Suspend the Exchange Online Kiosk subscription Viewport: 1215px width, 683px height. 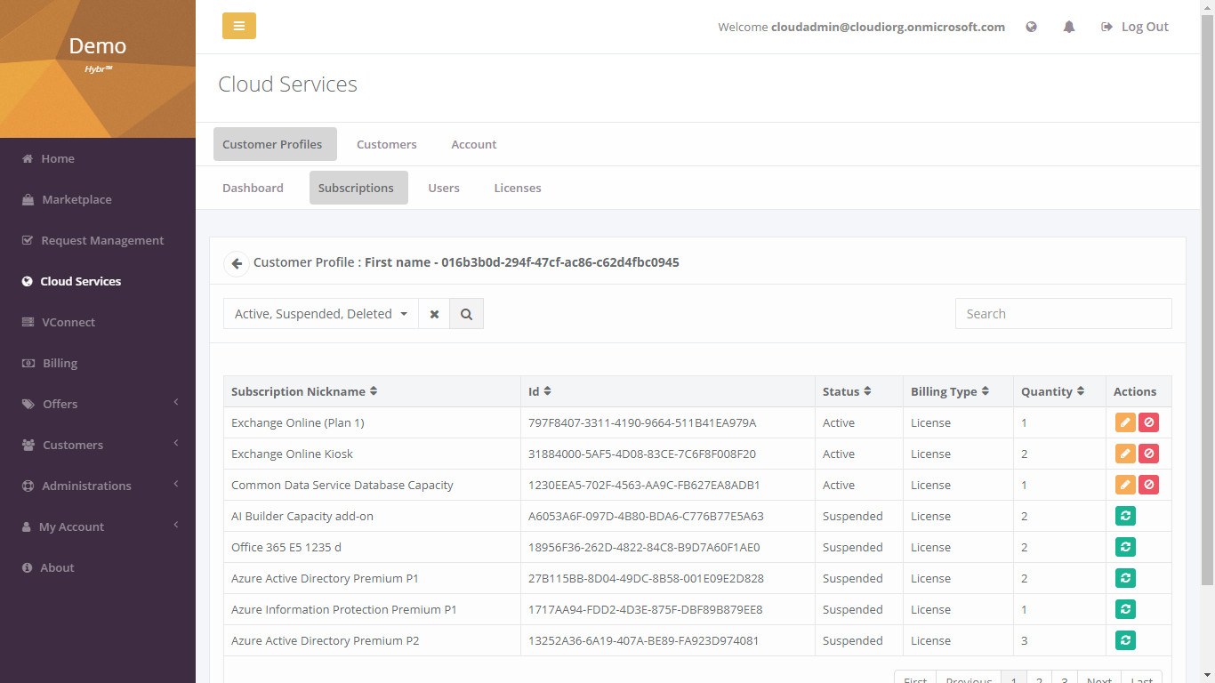tap(1148, 453)
